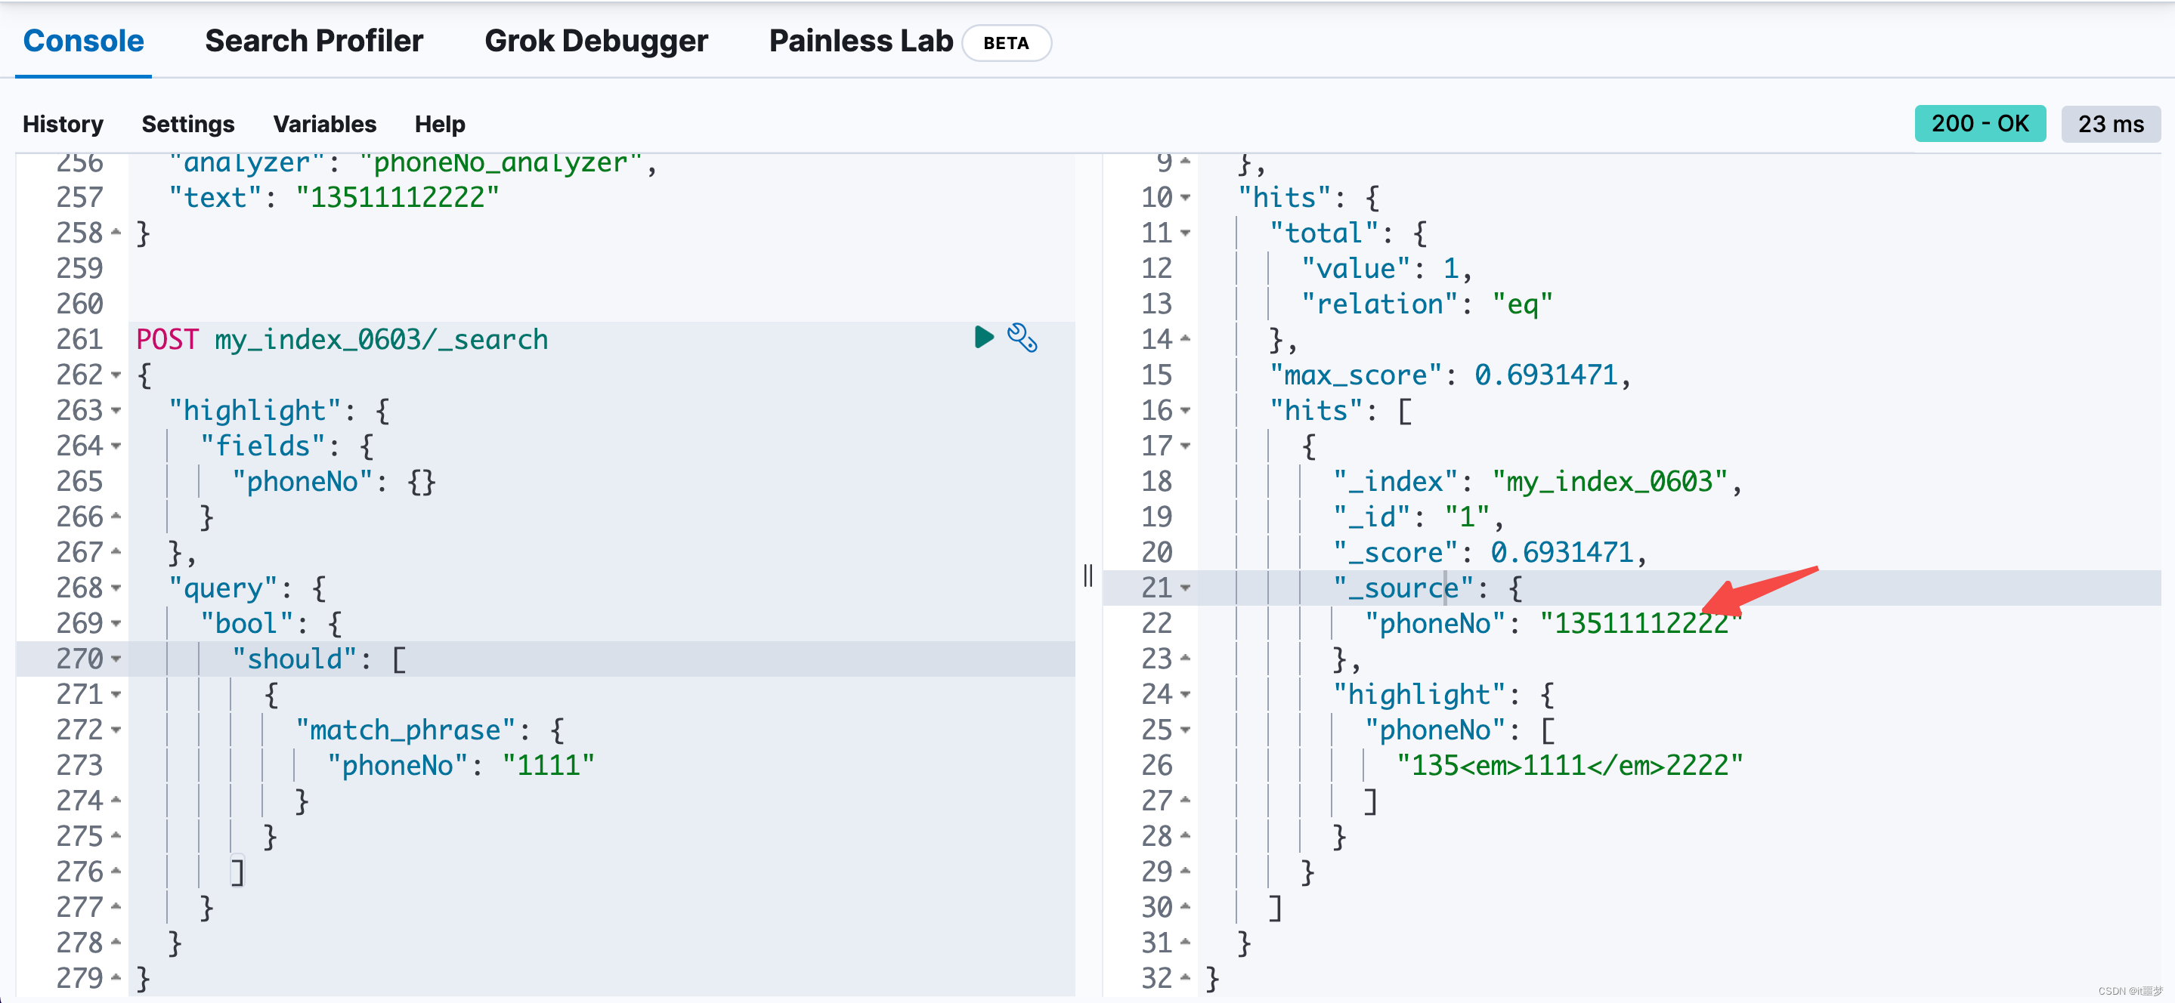Click the response "phoneNo": "13511112222" line
Screen dimensions: 2175x1003
[x=1553, y=623]
